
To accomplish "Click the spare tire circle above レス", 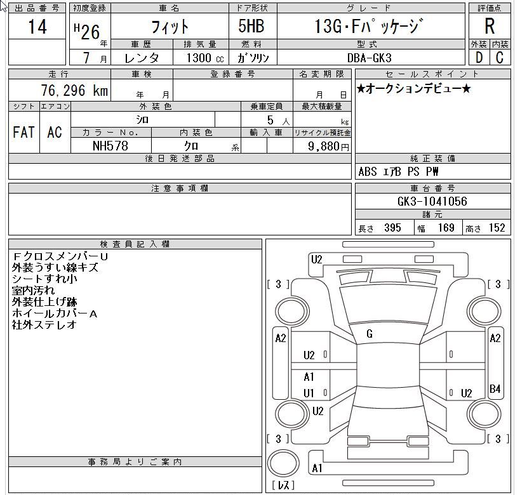I will click(282, 463).
